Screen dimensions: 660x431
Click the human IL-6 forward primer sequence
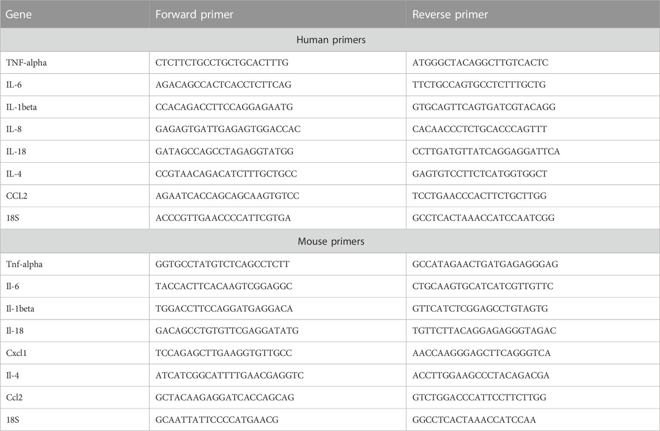[223, 85]
